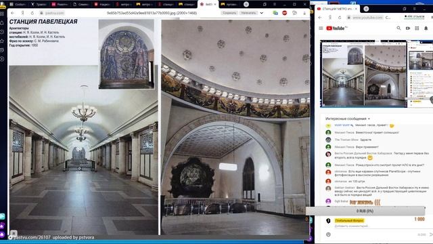Expand the Интересные сообщения chat filter

coord(347,119)
